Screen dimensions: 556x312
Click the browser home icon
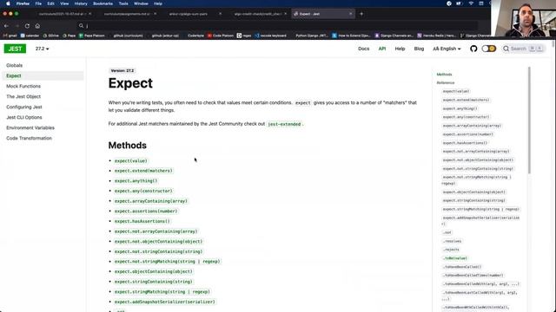point(37,26)
